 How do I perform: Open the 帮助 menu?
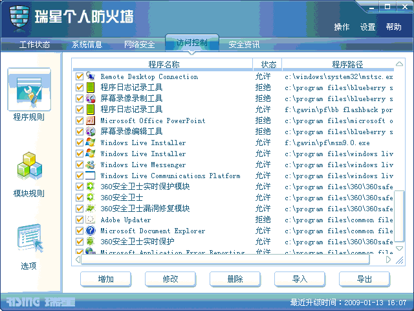coord(393,27)
